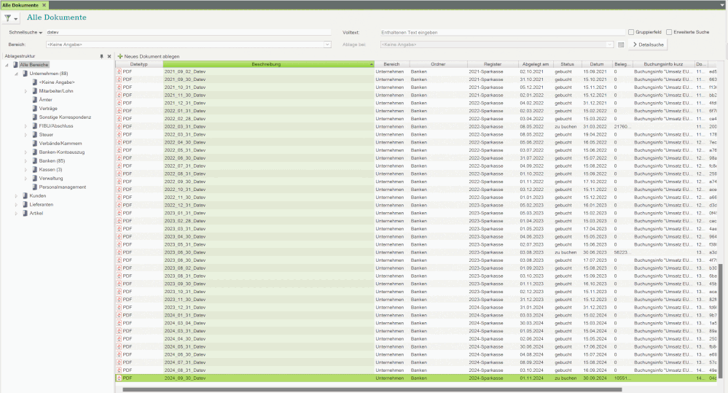The width and height of the screenshot is (728, 393).
Task: Click Datum cell 30.06.2023
Action: (595, 252)
